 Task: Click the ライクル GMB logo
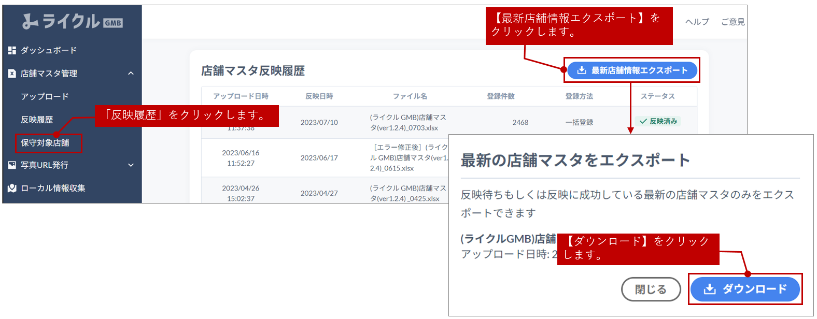pyautogui.click(x=72, y=21)
